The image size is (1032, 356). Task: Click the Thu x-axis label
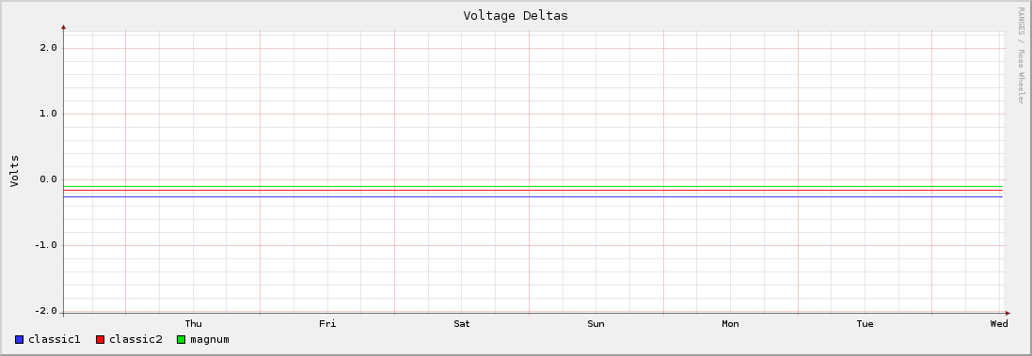194,324
